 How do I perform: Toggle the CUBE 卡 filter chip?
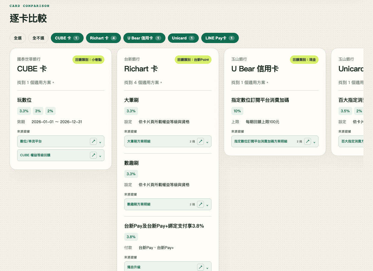[x=67, y=38]
